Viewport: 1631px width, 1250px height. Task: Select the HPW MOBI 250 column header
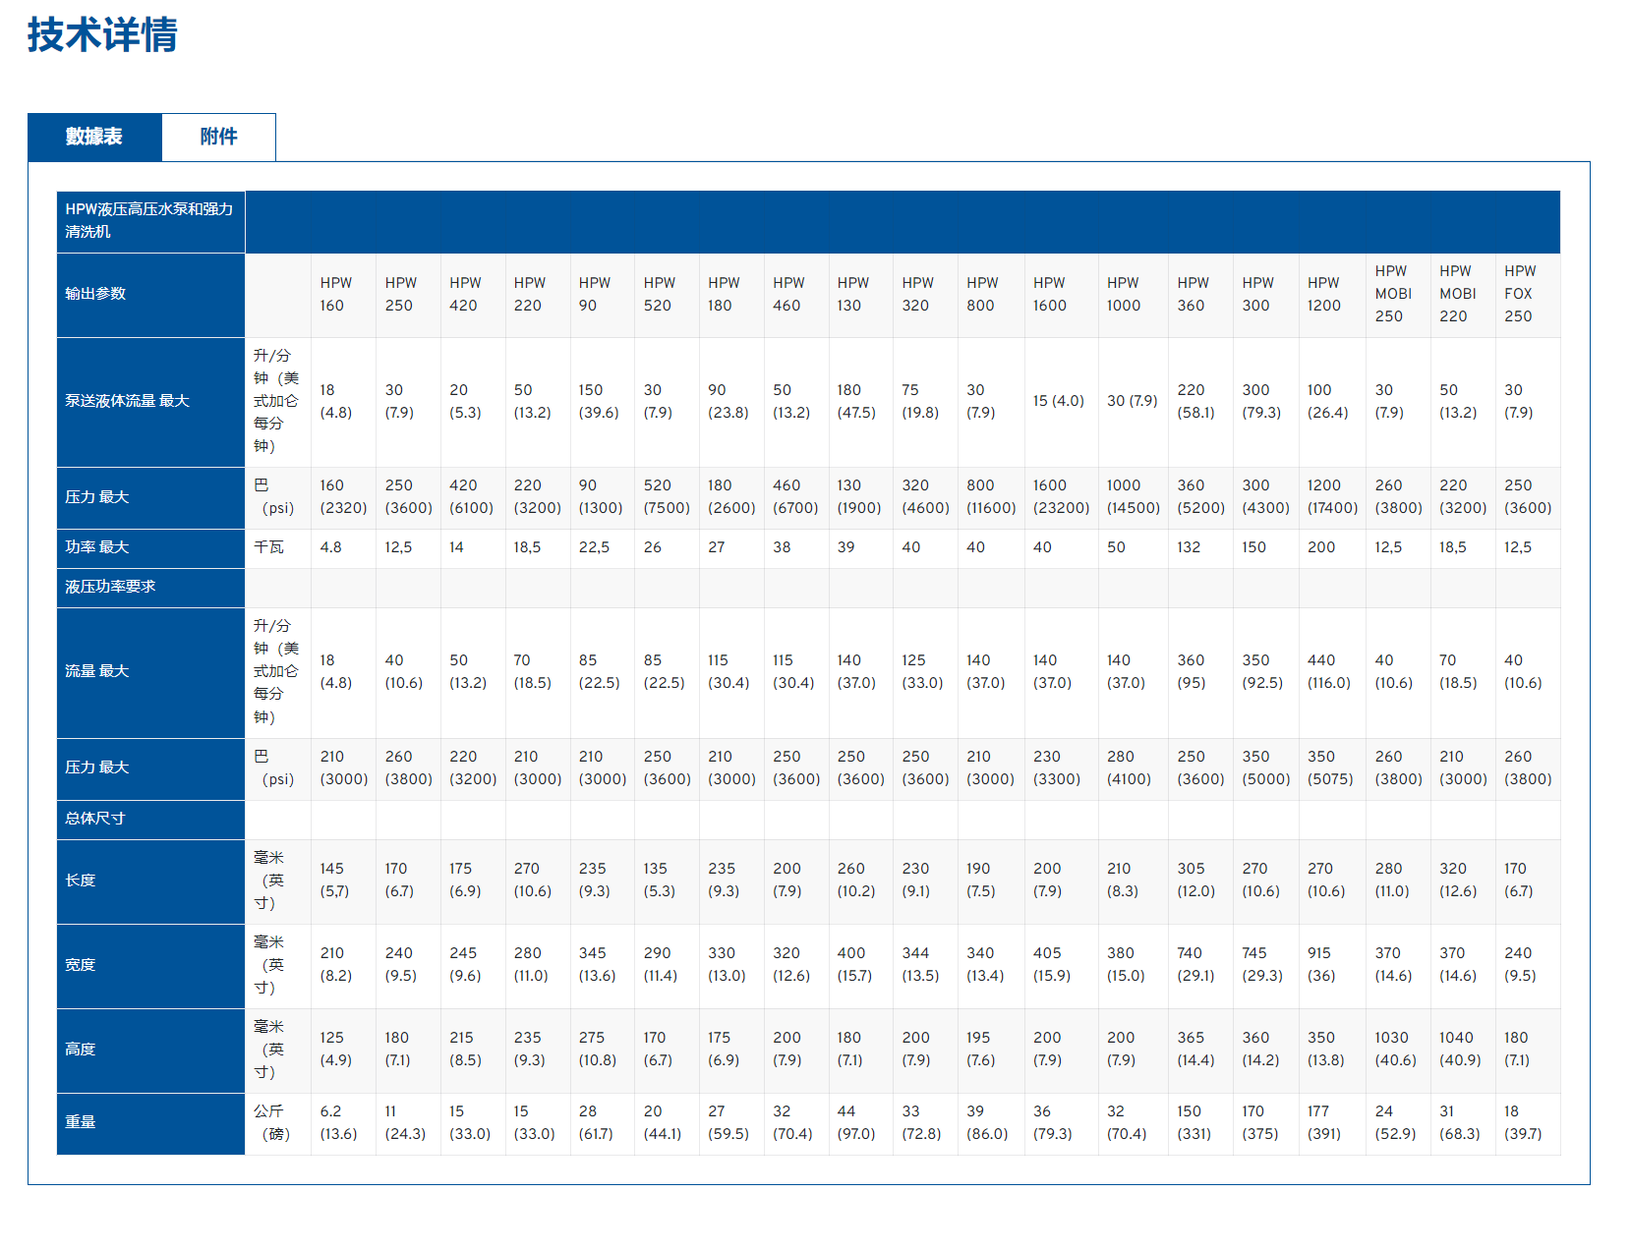pos(1392,294)
